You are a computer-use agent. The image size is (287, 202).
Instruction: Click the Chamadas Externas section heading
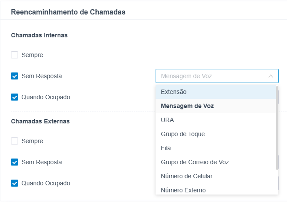click(x=40, y=121)
